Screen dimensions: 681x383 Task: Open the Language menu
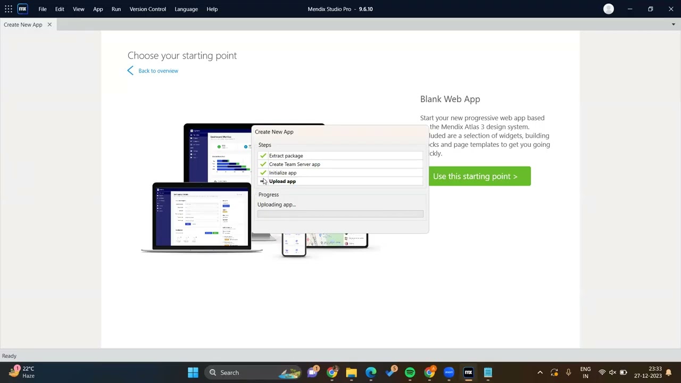(x=186, y=9)
